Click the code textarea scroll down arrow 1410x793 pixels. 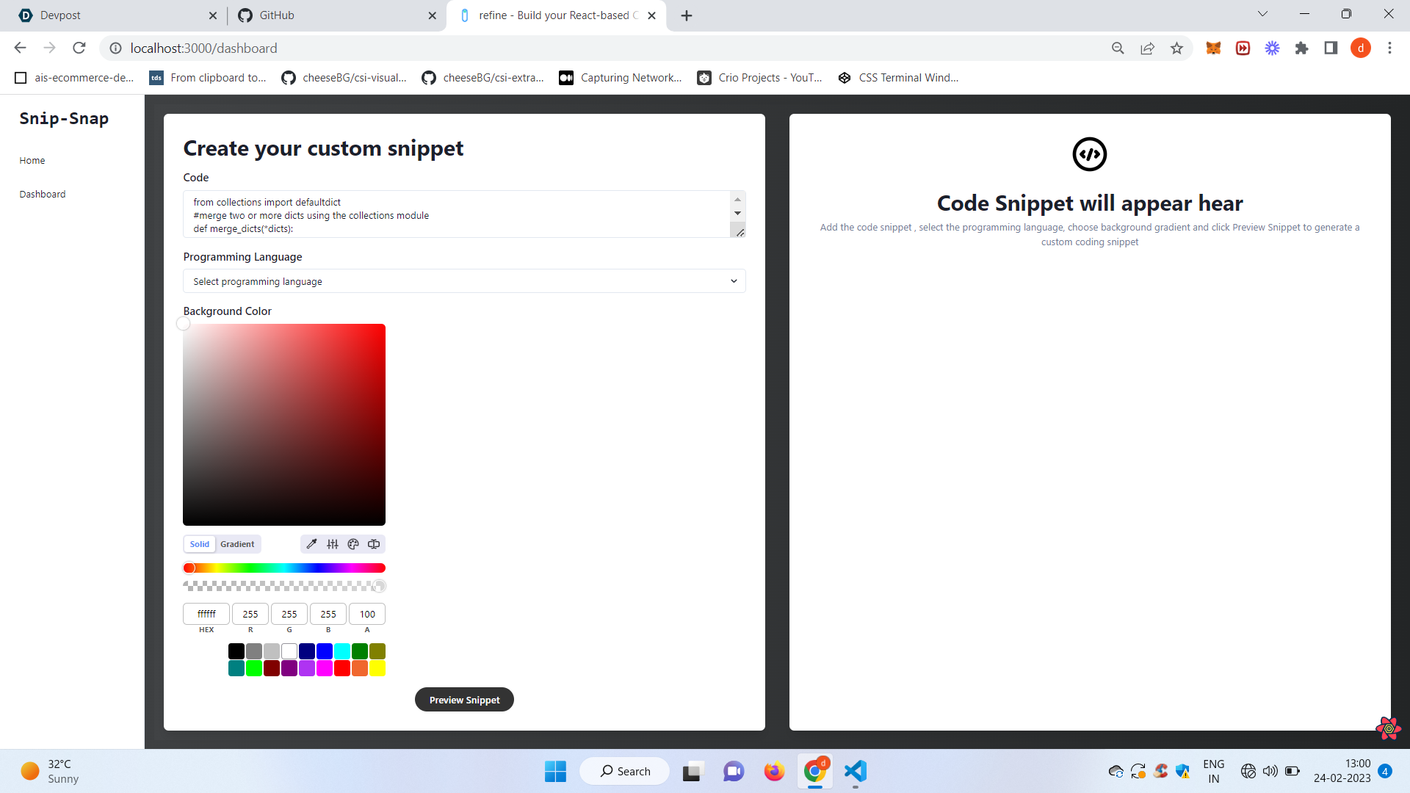tap(737, 214)
